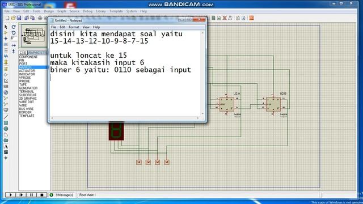Viewport: 363px width, 204px height.
Task: Open ISIS Graph menu
Action: (x=62, y=11)
